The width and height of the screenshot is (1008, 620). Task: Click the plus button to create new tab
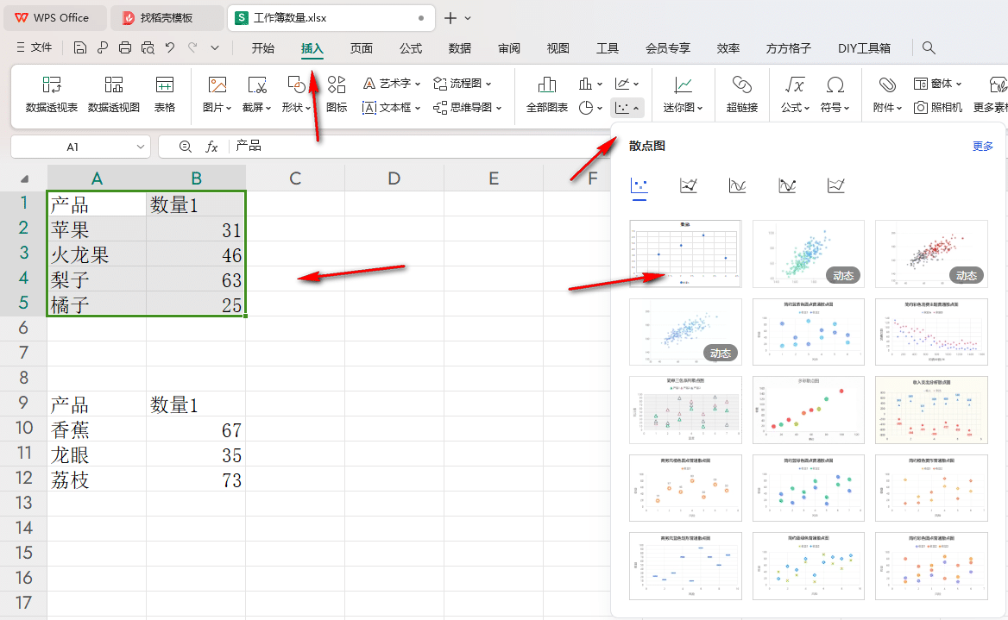(450, 18)
